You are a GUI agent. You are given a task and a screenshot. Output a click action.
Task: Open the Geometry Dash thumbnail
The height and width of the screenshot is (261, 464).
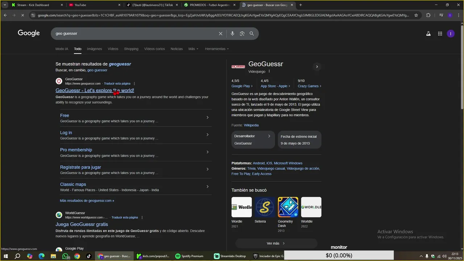(288, 207)
